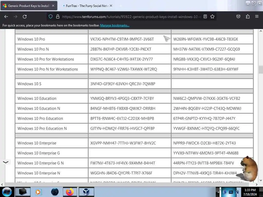This screenshot has height=197, width=263.
Task: Click the URL address field
Action: pyautogui.click(x=131, y=17)
